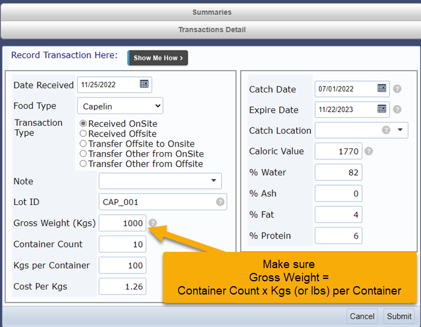Click the Expire Date field 11/22/2023

(352, 109)
